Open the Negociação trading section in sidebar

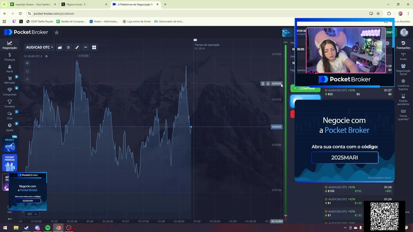click(x=10, y=45)
